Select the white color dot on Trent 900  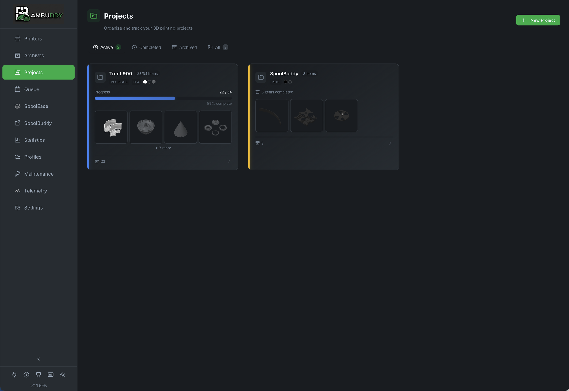pyautogui.click(x=145, y=82)
